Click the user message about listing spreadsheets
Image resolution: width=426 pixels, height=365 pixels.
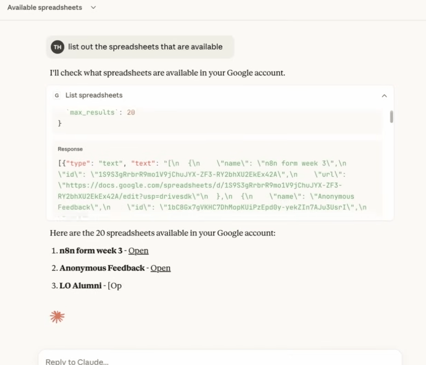(145, 47)
